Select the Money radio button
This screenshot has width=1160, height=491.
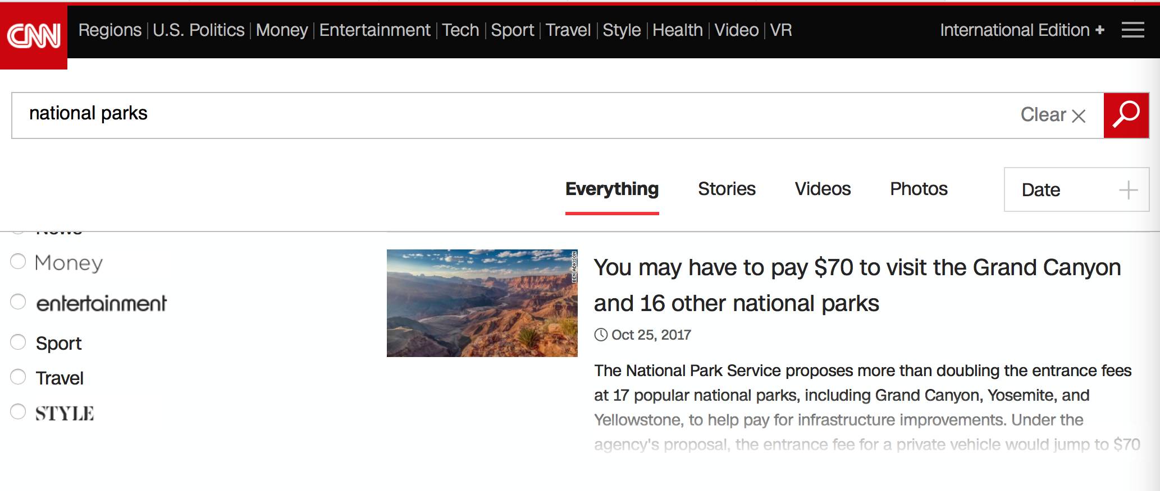(x=18, y=261)
